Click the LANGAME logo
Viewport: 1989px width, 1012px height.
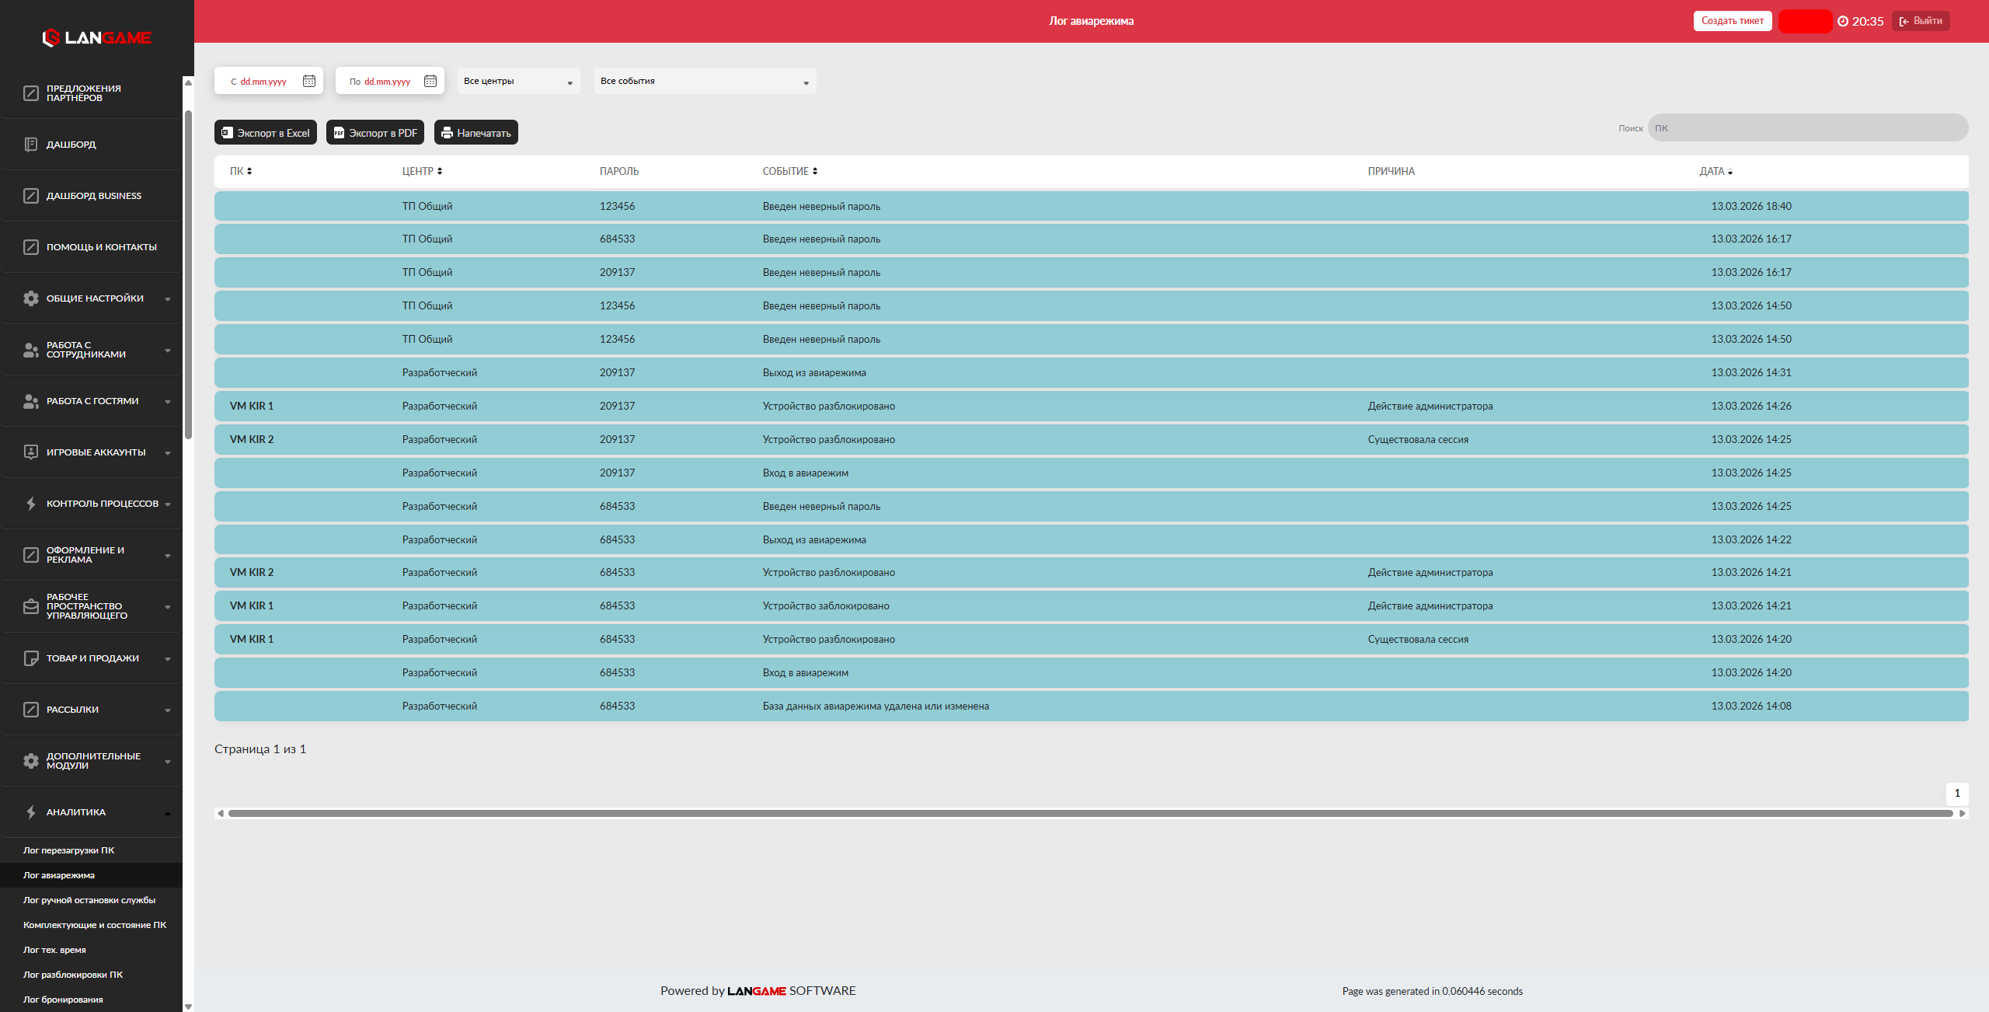pos(96,37)
